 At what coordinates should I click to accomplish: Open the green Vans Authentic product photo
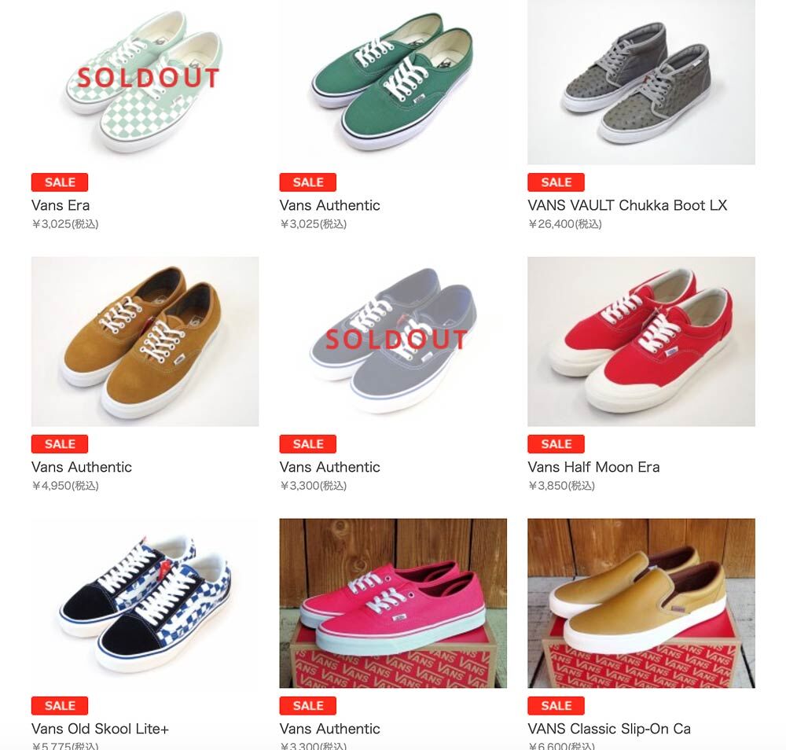(393, 83)
